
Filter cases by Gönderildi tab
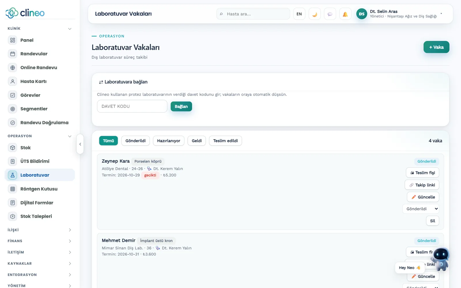click(135, 141)
